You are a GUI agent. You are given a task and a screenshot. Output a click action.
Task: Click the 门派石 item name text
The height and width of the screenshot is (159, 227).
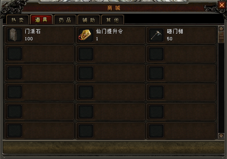tap(33, 31)
